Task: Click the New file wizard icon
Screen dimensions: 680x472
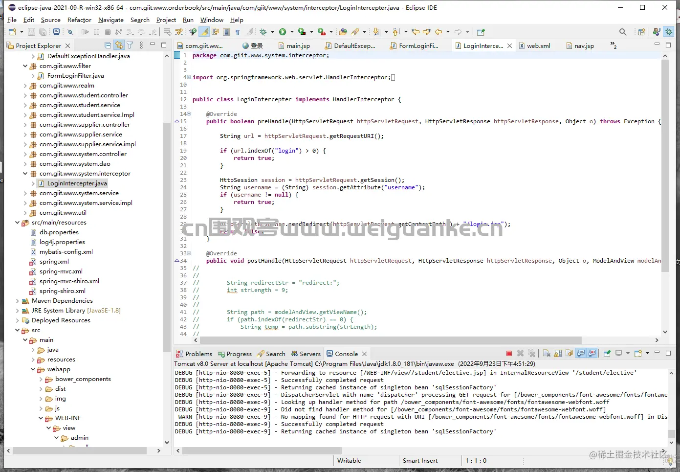Action: pos(12,32)
